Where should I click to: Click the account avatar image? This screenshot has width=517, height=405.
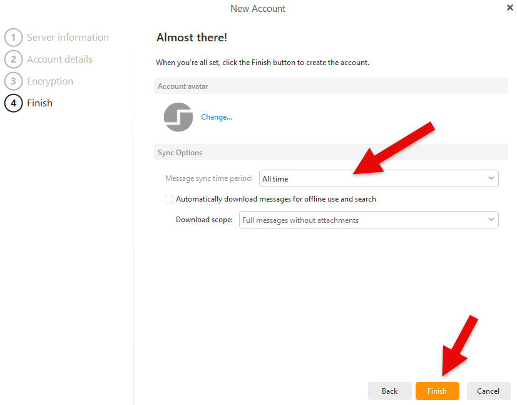tap(178, 117)
